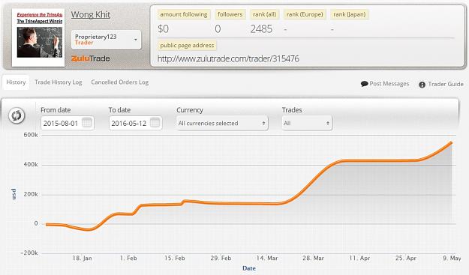Click the 600k axis label

coord(31,135)
